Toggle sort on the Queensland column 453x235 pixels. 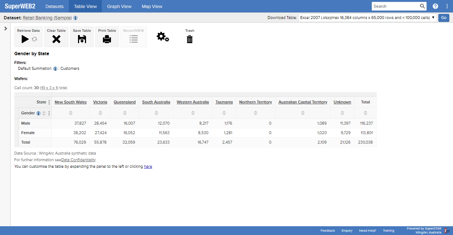[125, 113]
